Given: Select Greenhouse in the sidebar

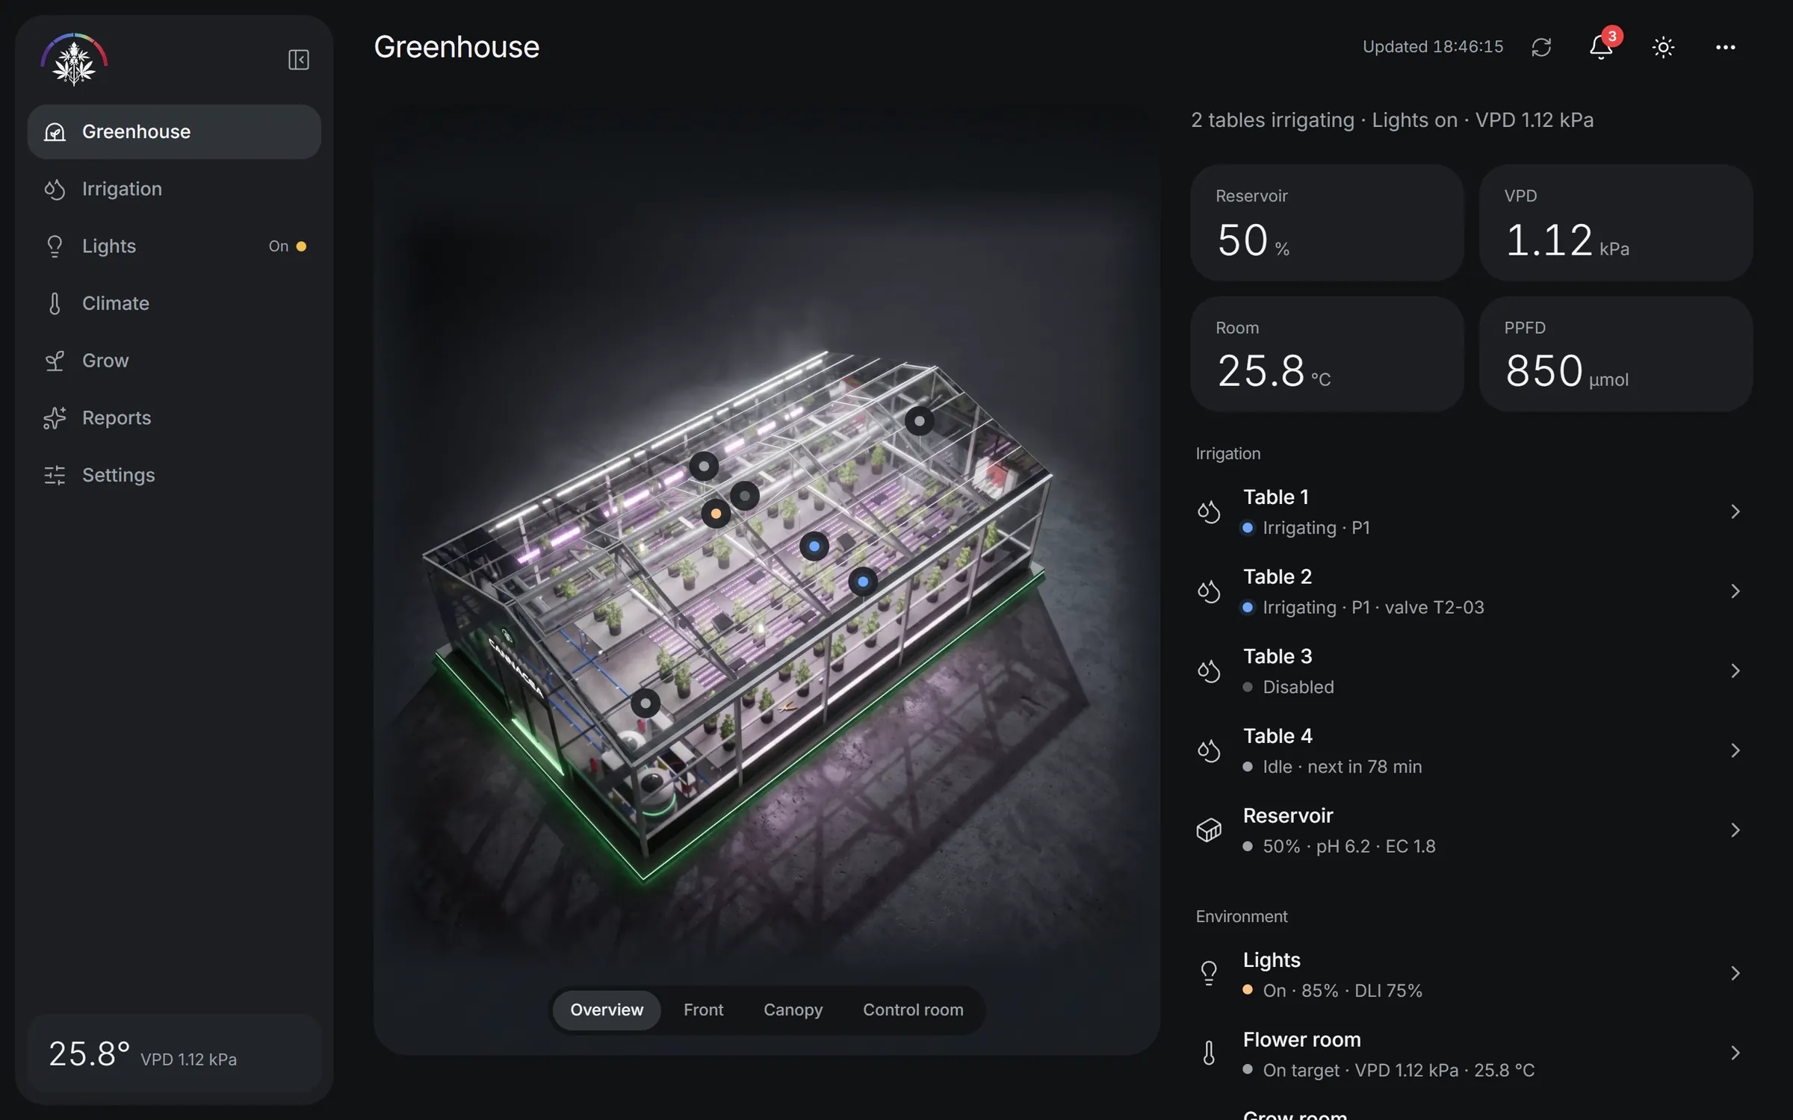Looking at the screenshot, I should click(174, 131).
